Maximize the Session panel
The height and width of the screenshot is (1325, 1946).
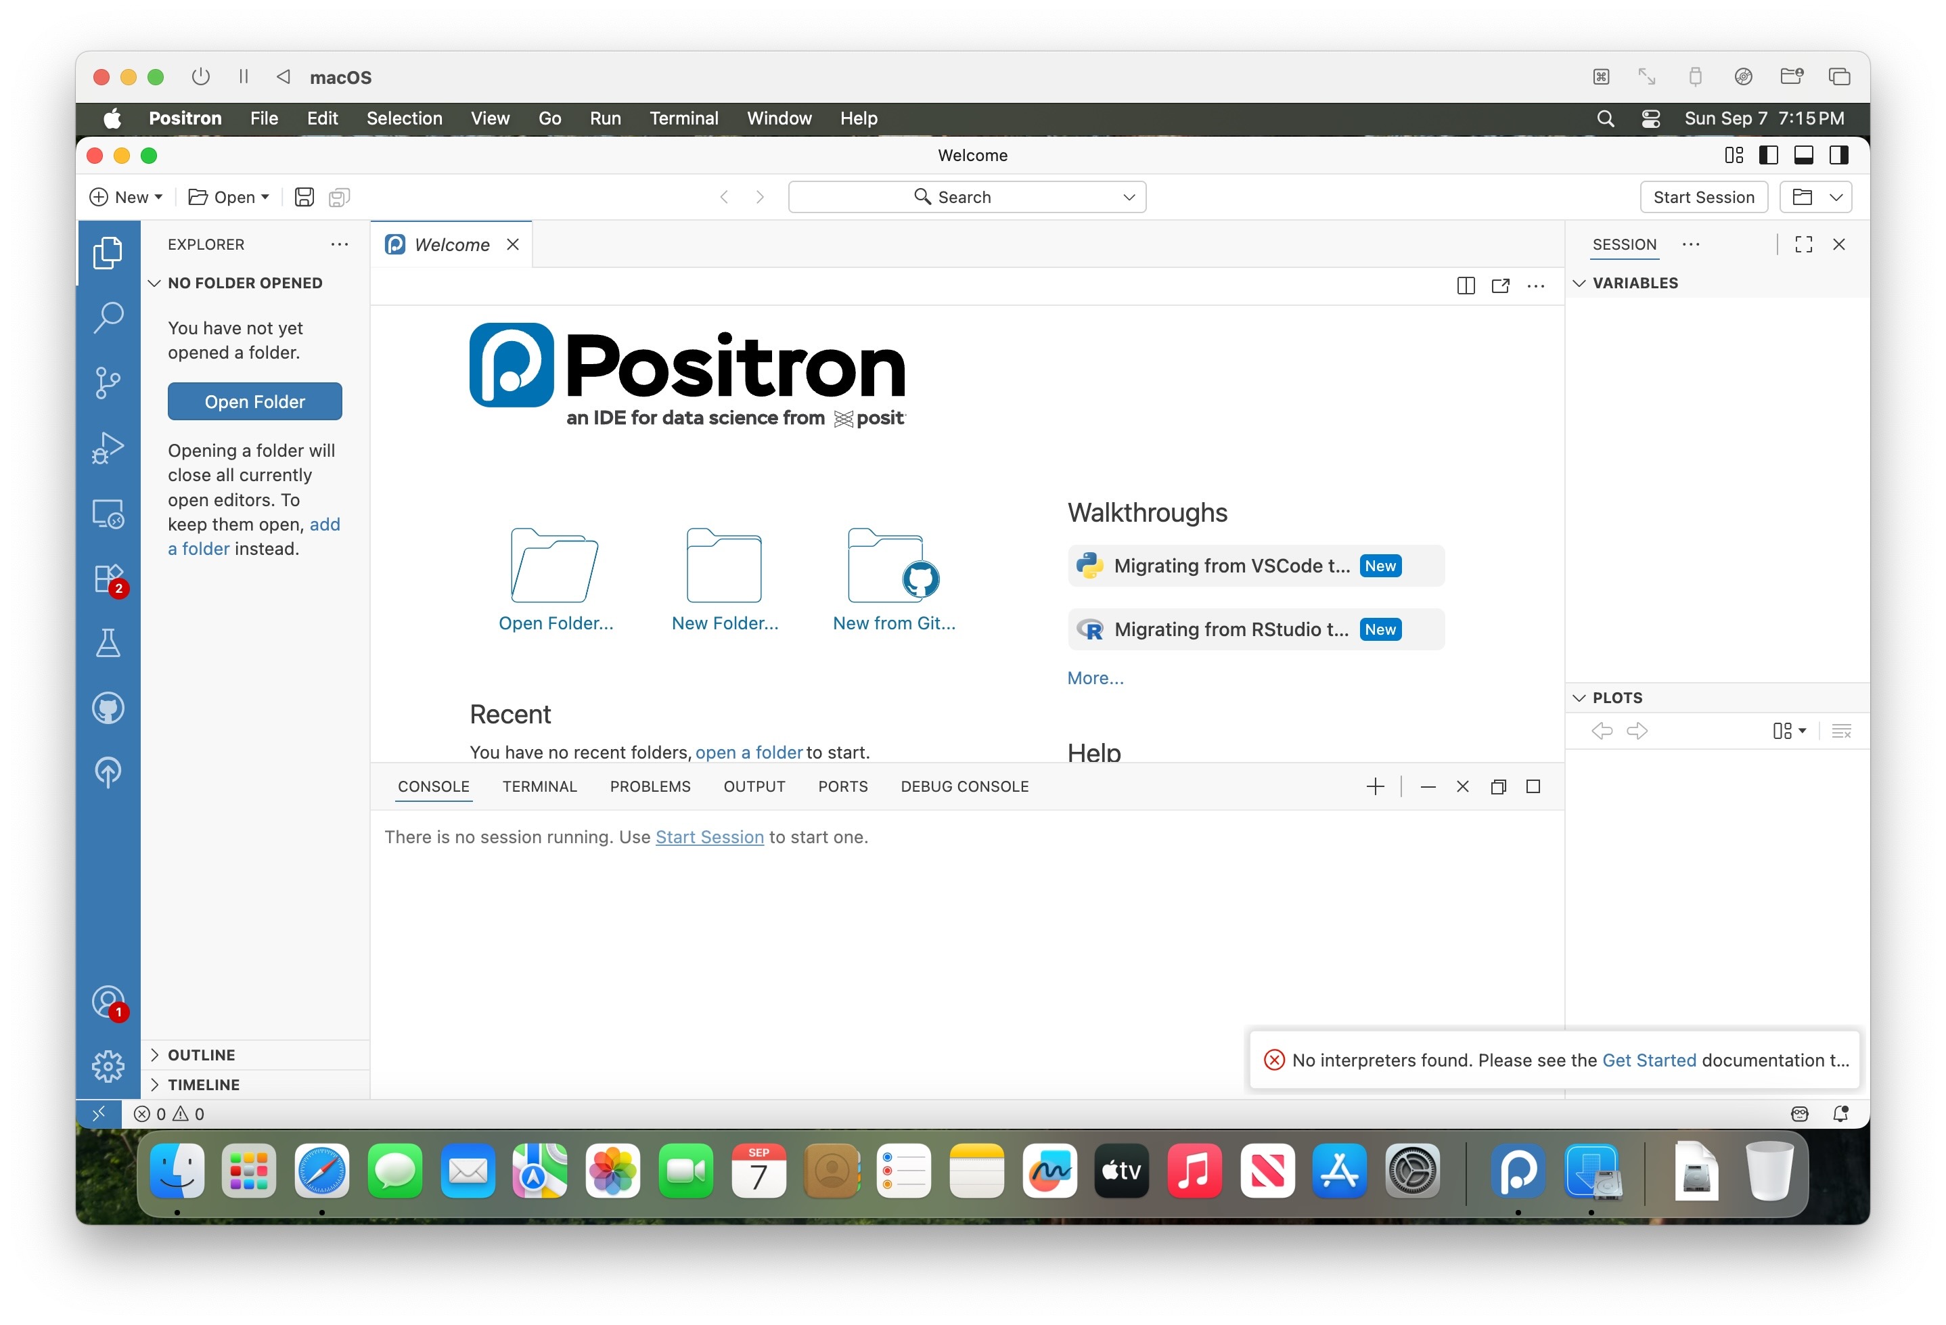[x=1804, y=244]
